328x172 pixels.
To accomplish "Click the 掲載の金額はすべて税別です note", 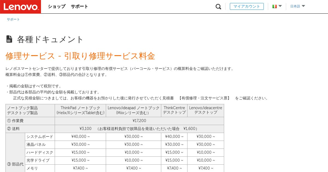I will click(34, 86).
